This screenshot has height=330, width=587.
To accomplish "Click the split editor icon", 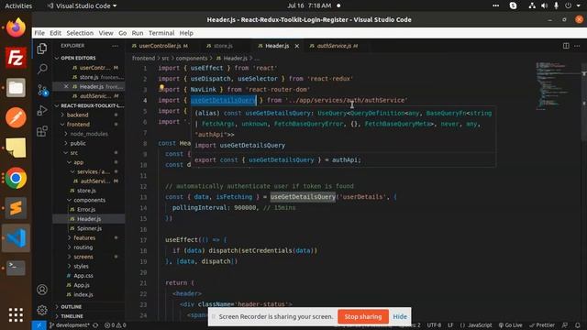I will 566,46.
